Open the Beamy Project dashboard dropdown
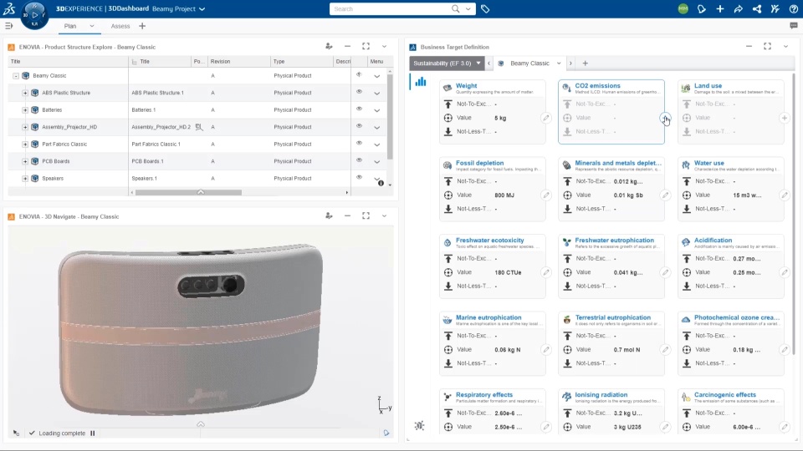Screen dimensions: 803x451 click(202, 8)
